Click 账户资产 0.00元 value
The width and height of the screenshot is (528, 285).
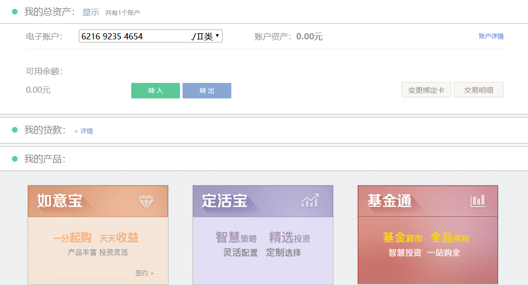click(310, 36)
